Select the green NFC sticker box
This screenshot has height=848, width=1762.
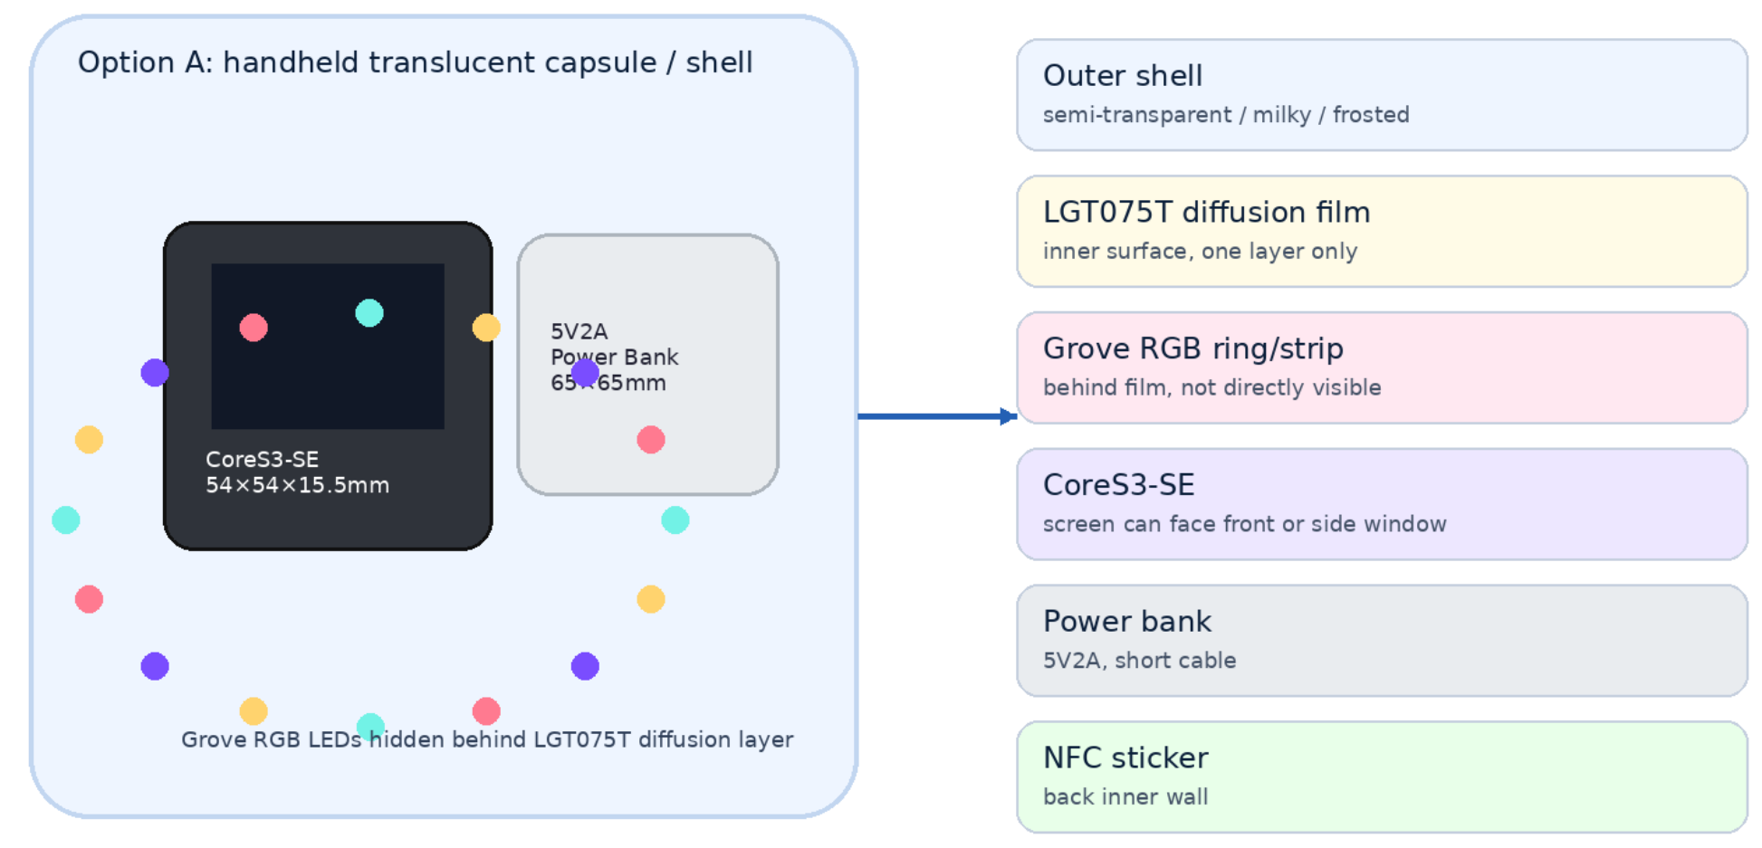coord(1382,777)
